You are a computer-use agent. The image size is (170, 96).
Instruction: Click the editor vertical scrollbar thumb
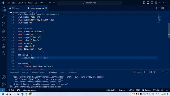click(169, 30)
